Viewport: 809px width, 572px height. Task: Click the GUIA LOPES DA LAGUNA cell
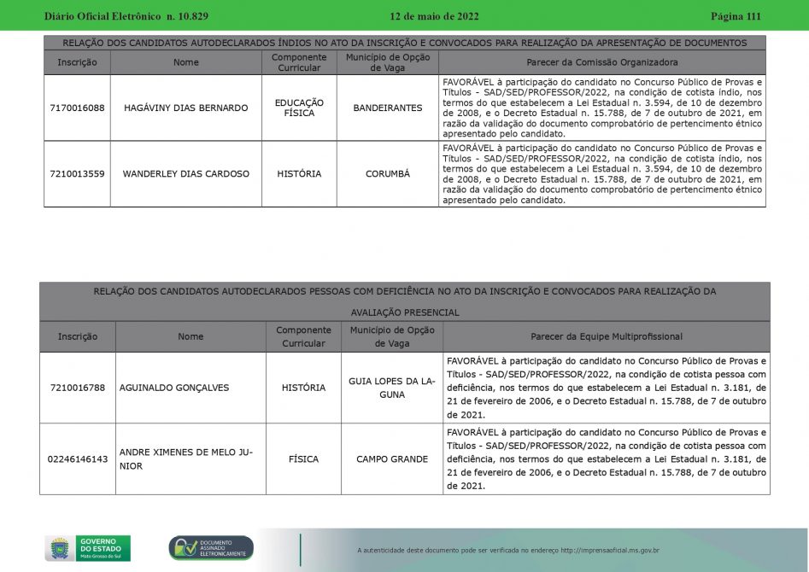coord(392,388)
